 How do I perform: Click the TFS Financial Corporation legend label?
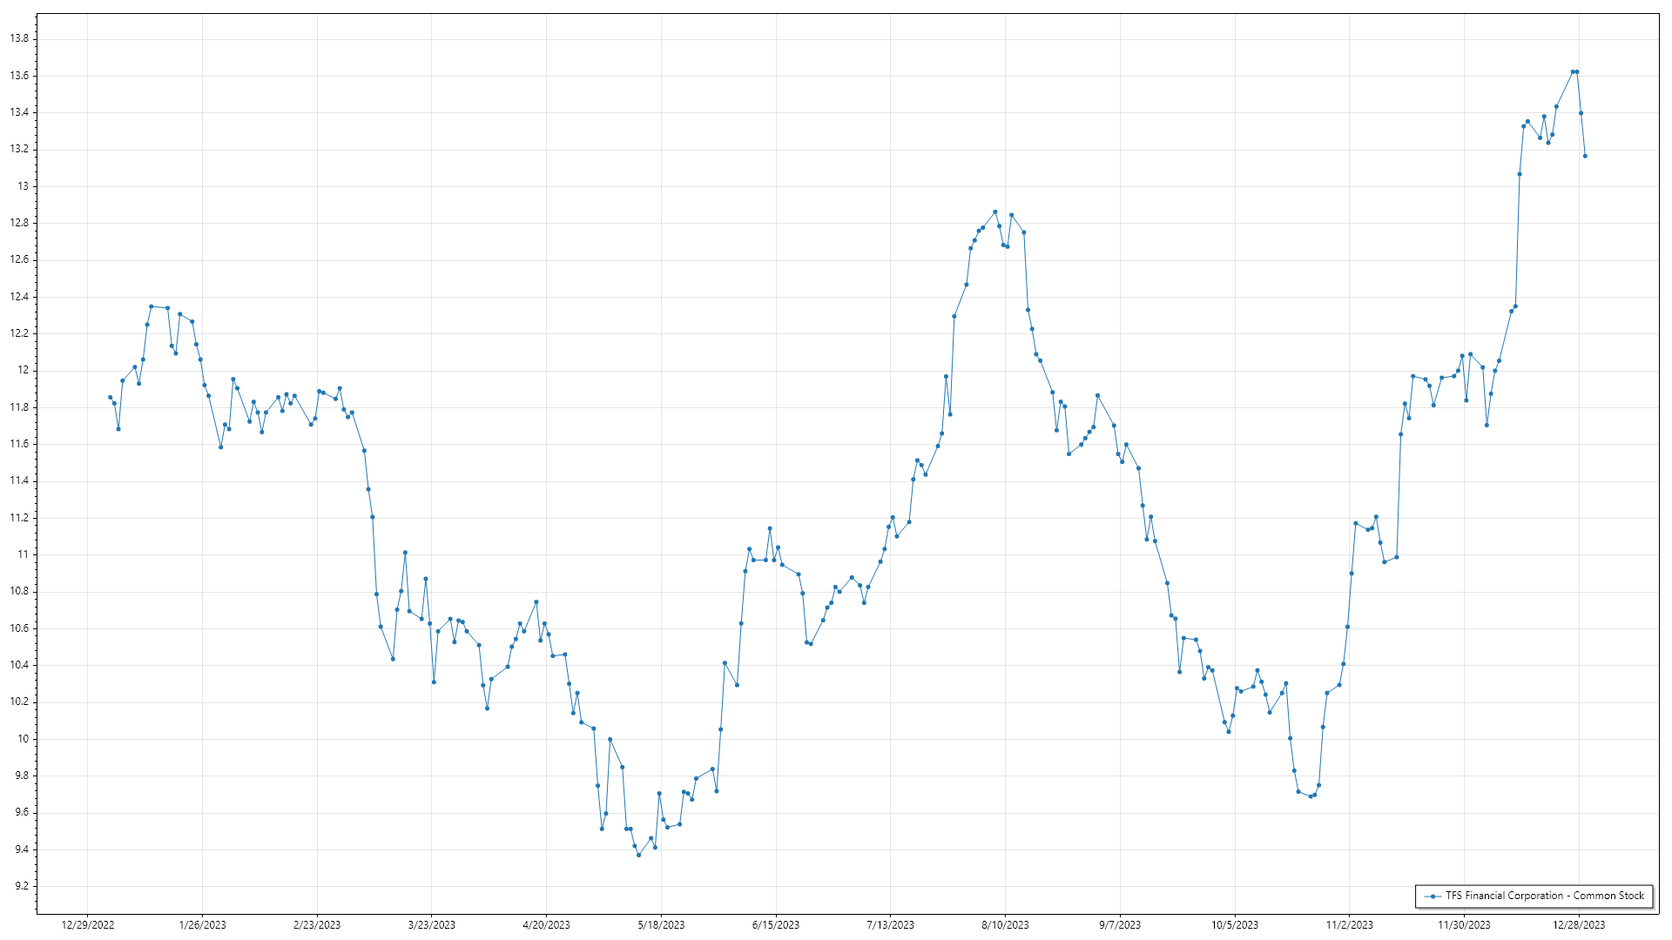click(1544, 896)
